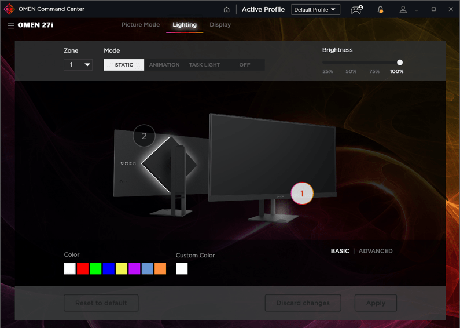
Task: Click Discard changes button
Action: pos(303,303)
